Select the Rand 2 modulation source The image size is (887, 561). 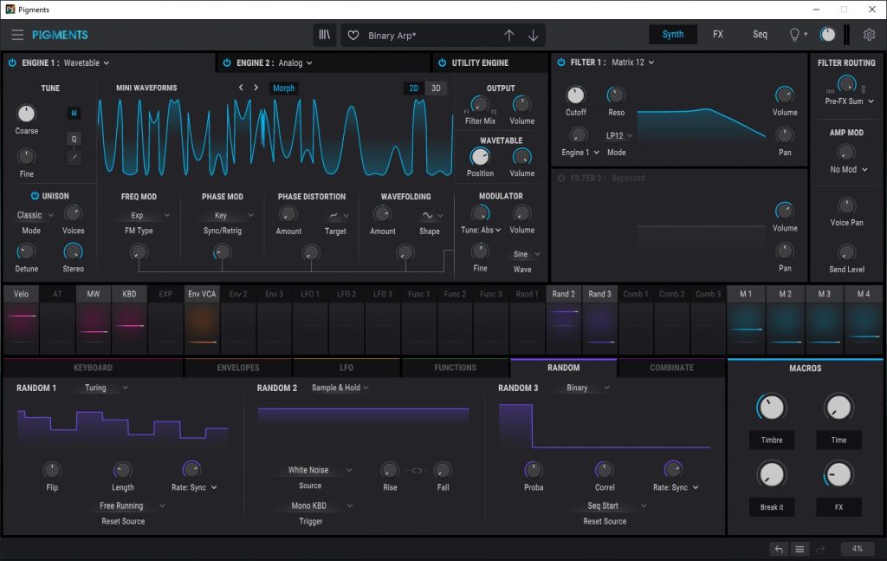tap(563, 294)
